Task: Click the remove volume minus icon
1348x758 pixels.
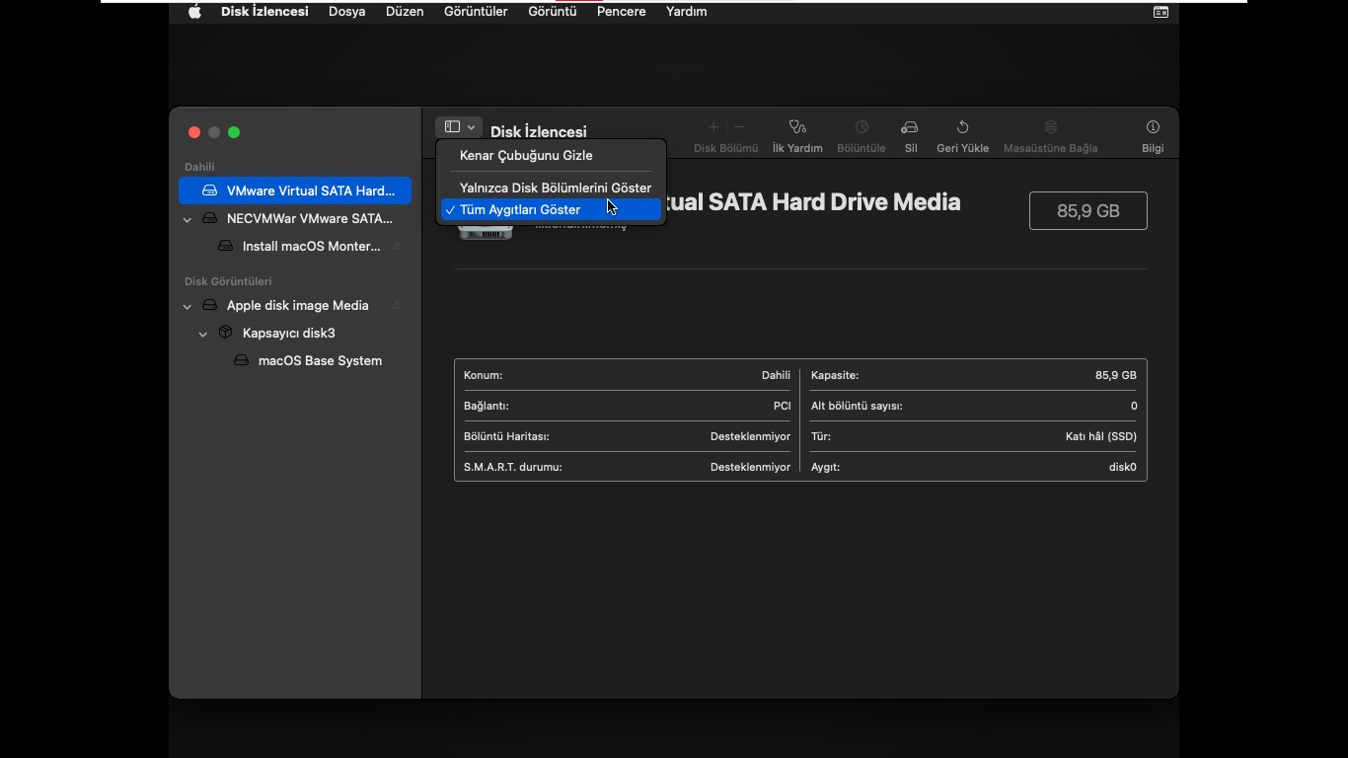Action: [x=739, y=127]
